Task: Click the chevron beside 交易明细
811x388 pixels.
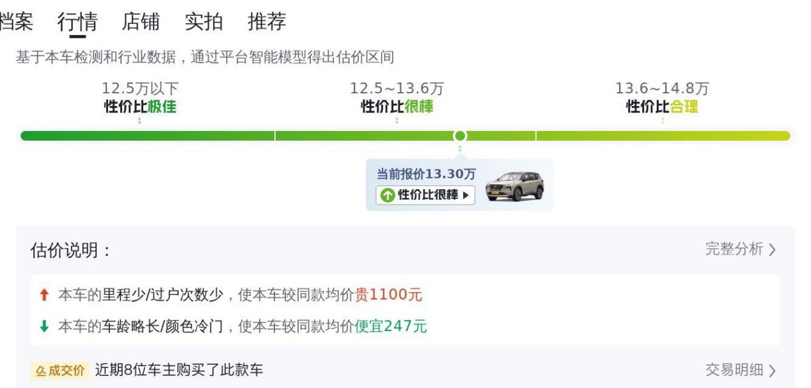Action: (x=773, y=370)
